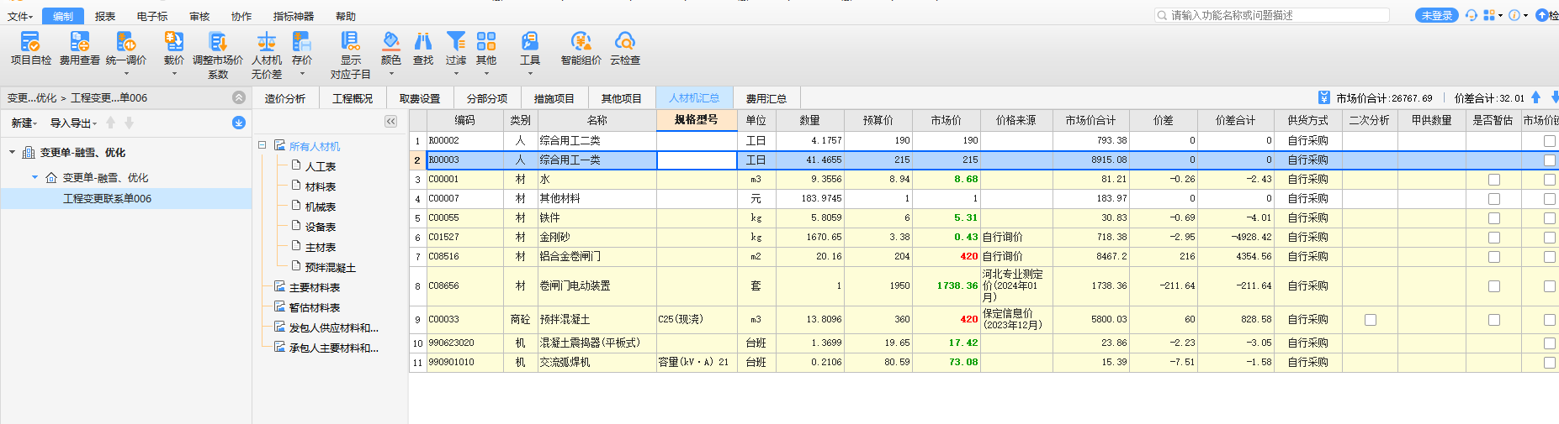Toggle 是否暂估 checkbox for 金刚砂 row
The width and height of the screenshot is (1559, 424).
click(x=1493, y=238)
